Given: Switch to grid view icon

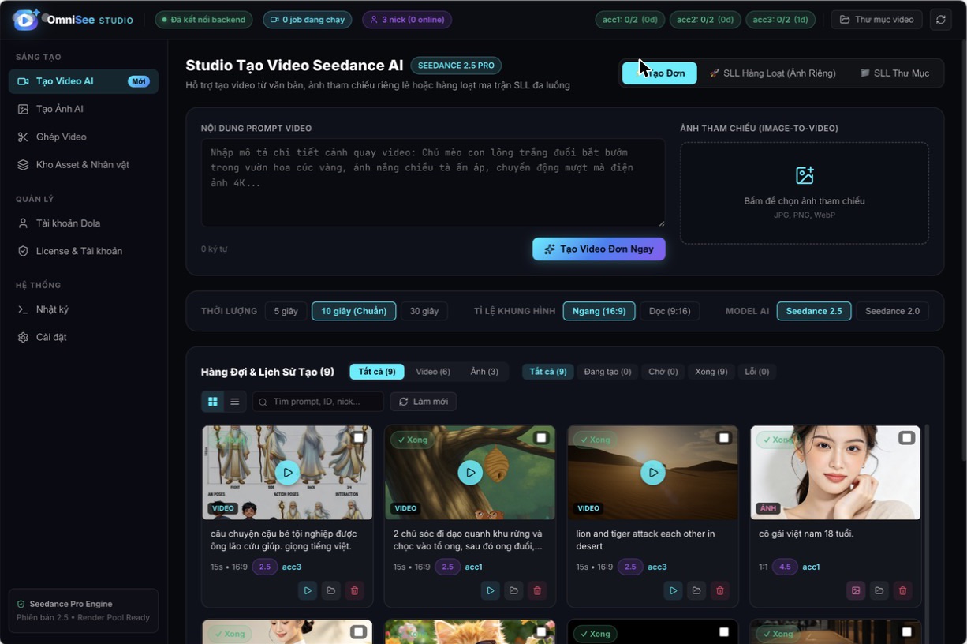Looking at the screenshot, I should click(213, 402).
